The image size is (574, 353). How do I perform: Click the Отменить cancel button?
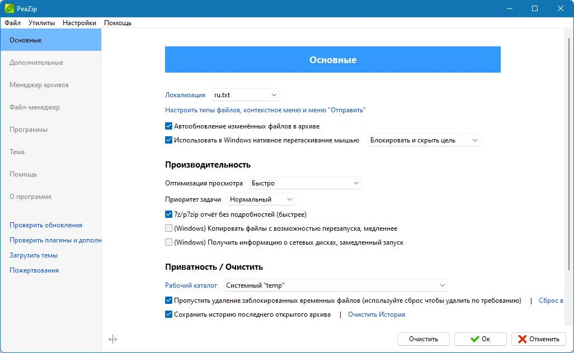click(539, 339)
